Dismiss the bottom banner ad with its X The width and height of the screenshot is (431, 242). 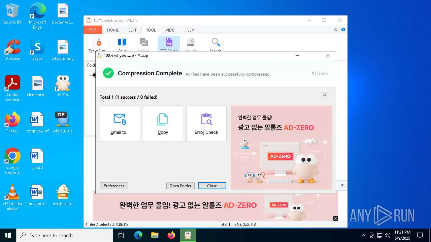coord(336,218)
